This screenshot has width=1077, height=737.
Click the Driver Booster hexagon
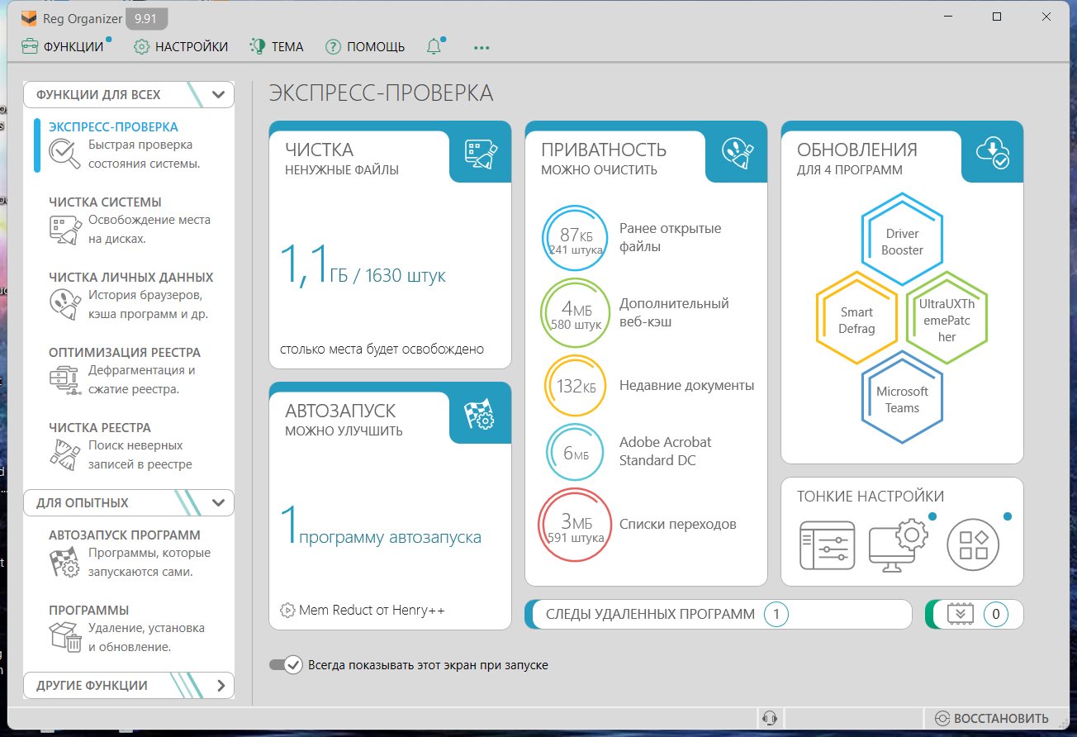pos(902,242)
